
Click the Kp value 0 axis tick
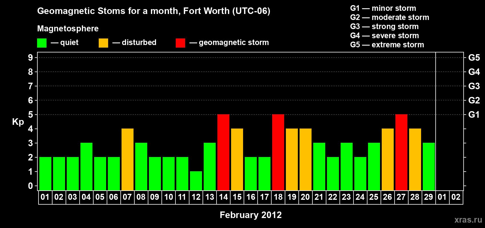(x=31, y=186)
